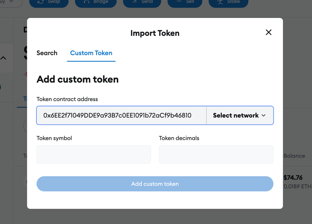
Task: Collapse the section with the up chevron
Action: 3,58
